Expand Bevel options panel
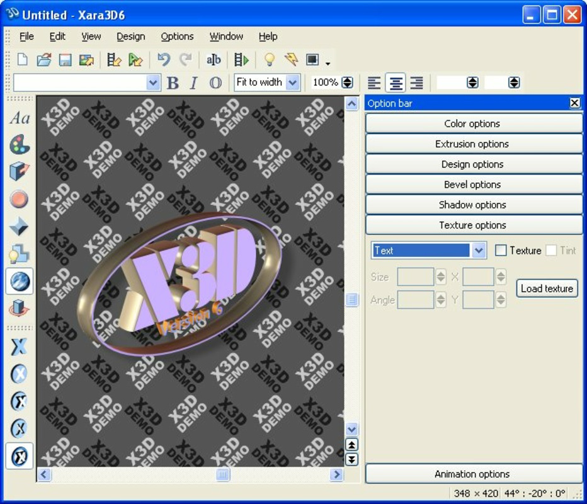The width and height of the screenshot is (587, 504). point(474,184)
